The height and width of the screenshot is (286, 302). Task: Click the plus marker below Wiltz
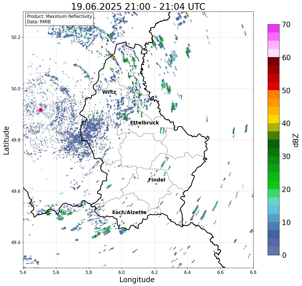[x=110, y=96]
